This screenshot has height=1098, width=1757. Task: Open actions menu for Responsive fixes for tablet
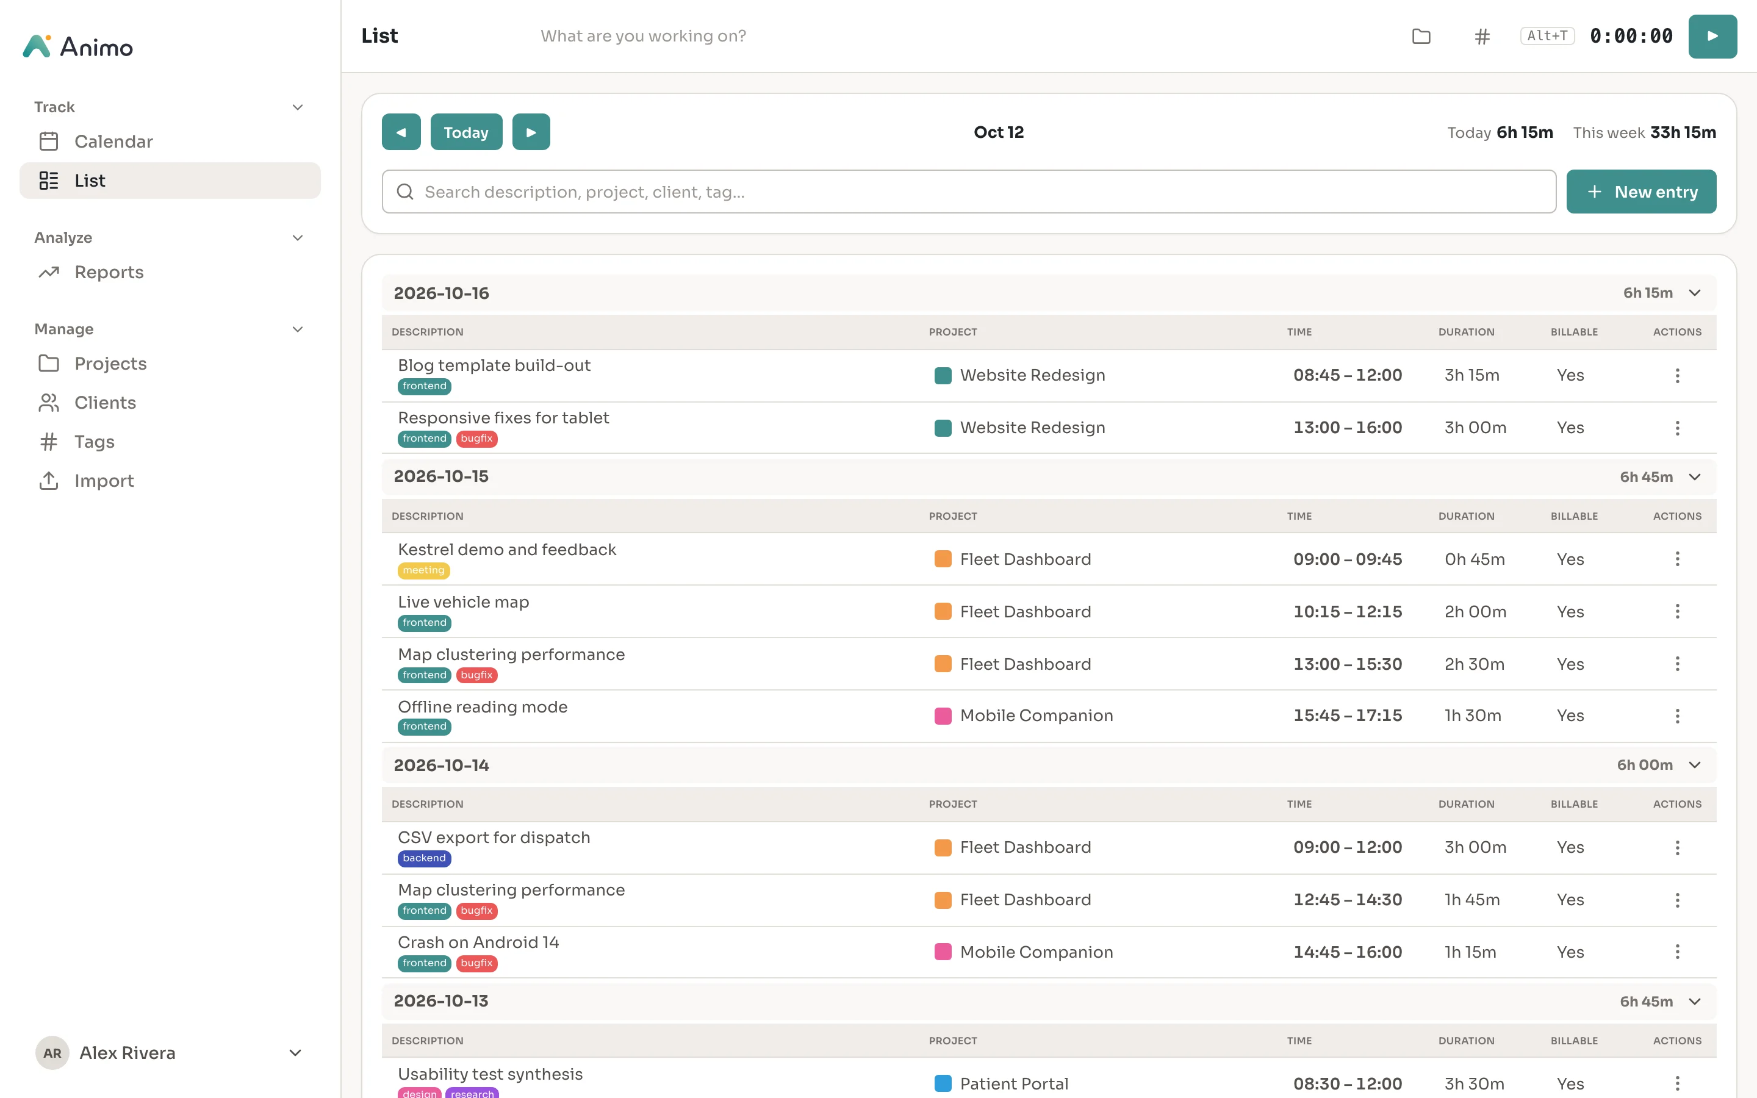tap(1677, 428)
